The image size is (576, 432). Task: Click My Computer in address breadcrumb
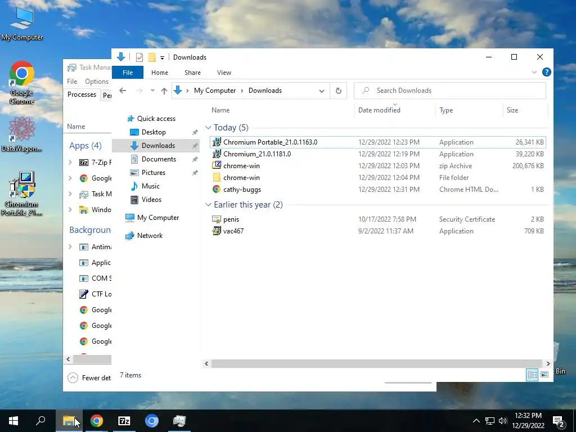215,91
